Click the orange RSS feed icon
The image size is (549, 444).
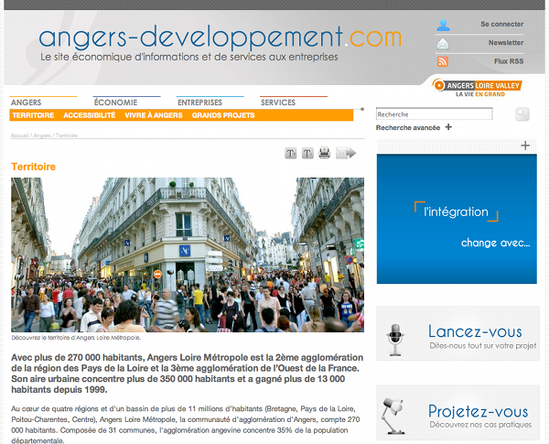pyautogui.click(x=444, y=61)
